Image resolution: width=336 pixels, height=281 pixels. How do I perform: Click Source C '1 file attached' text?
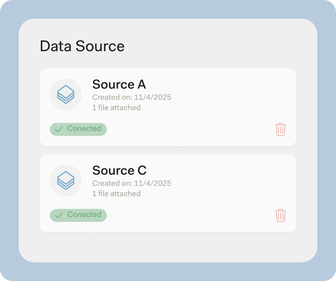pyautogui.click(x=116, y=193)
